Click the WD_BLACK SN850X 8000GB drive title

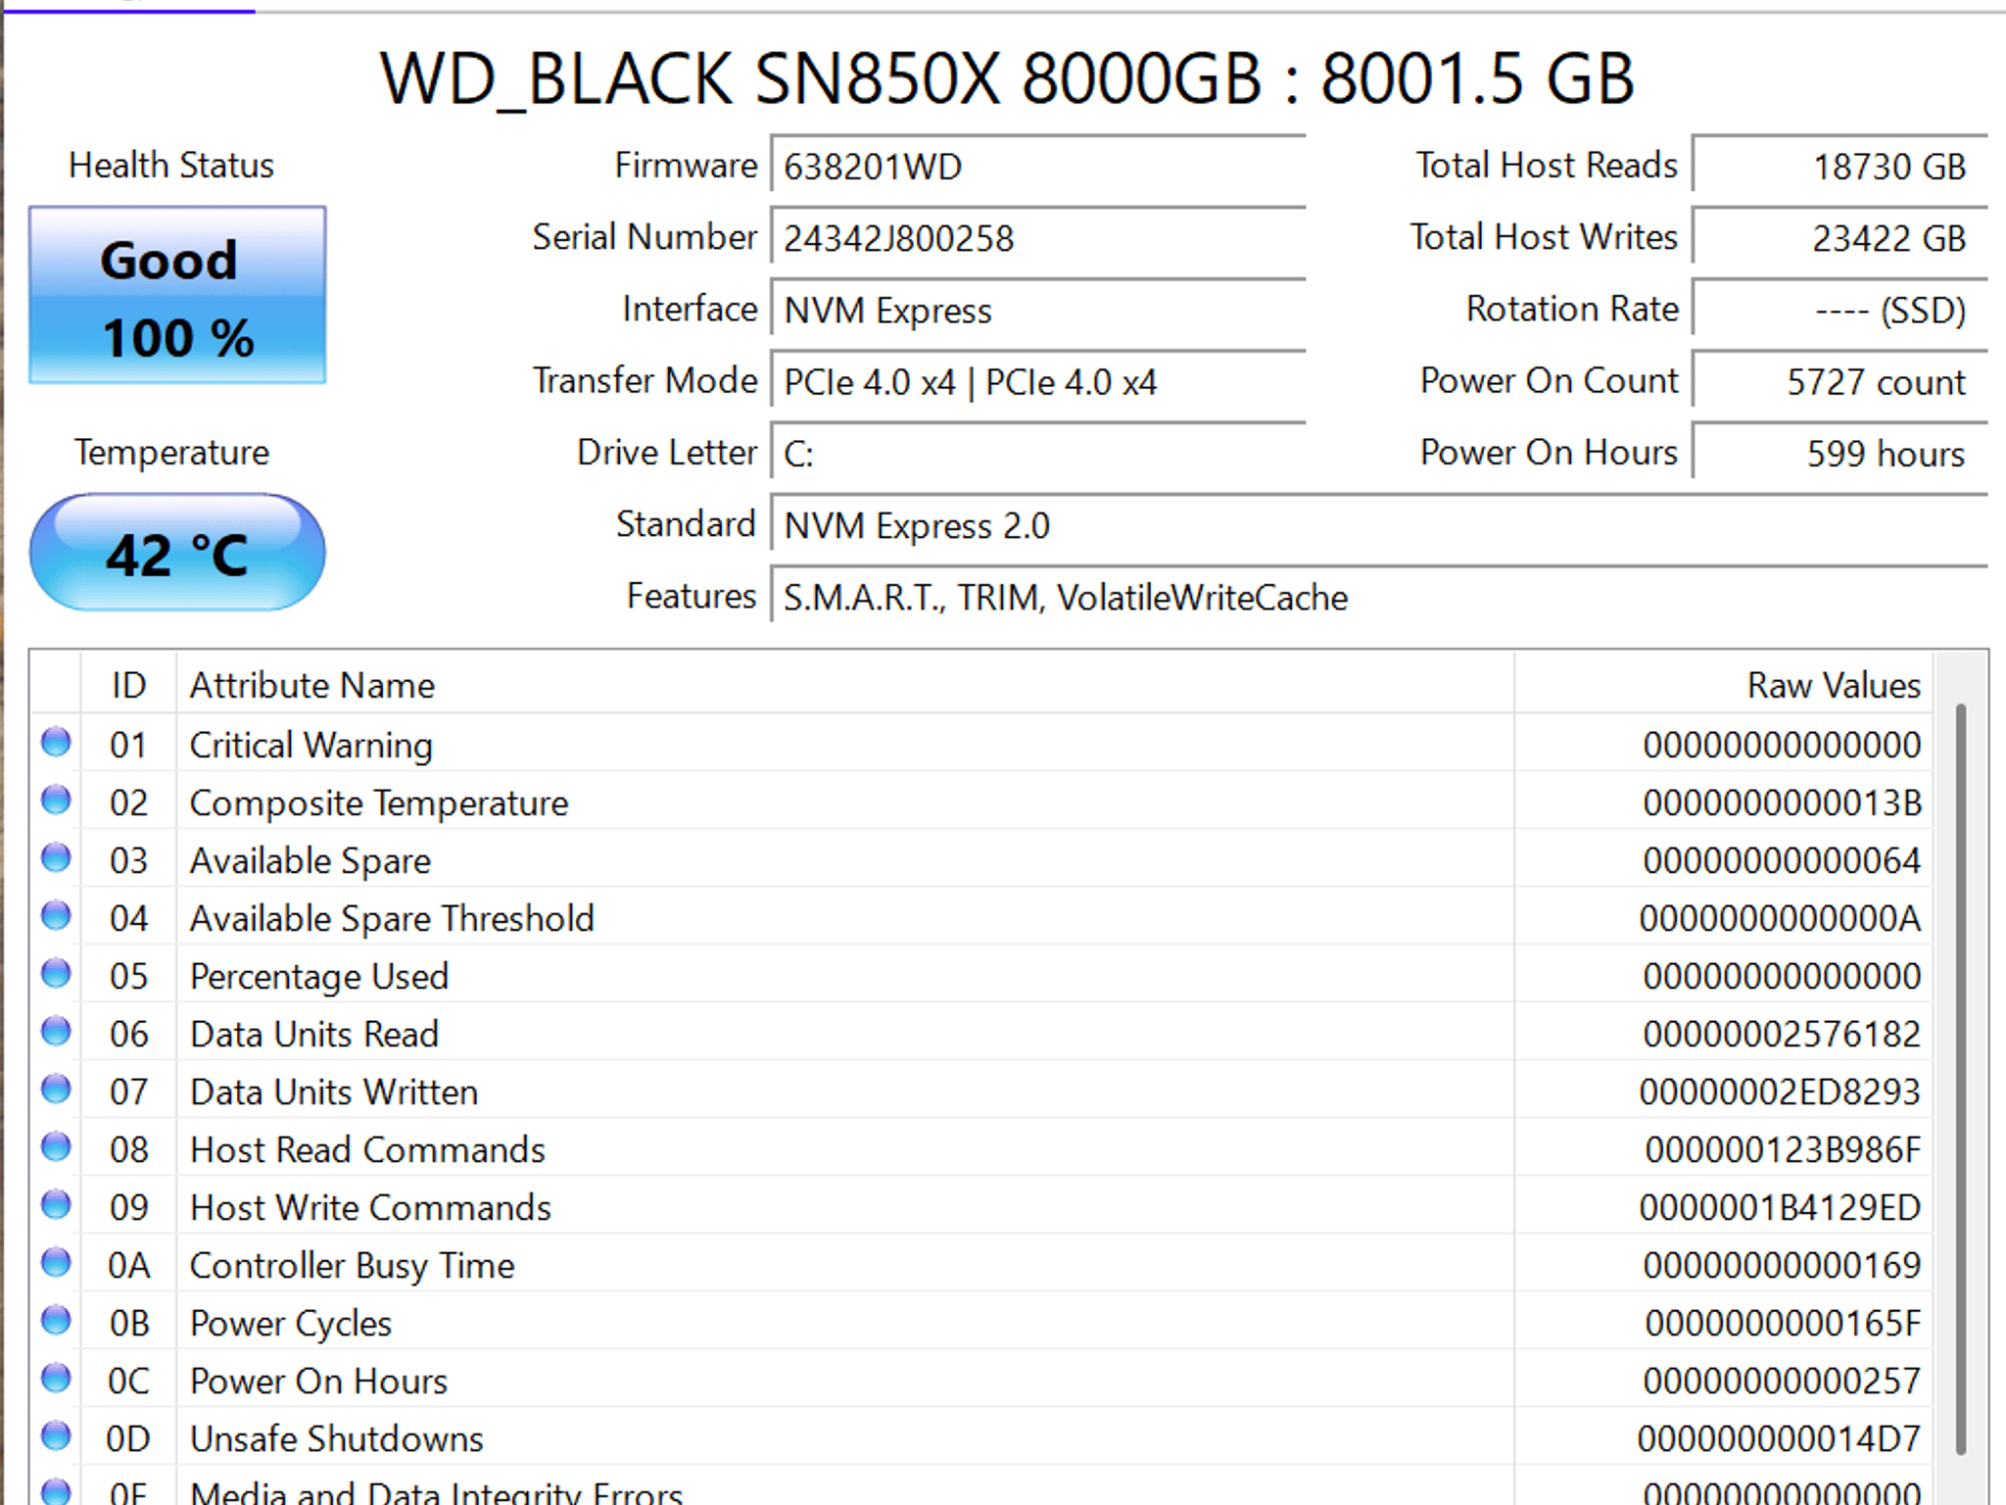click(1007, 77)
